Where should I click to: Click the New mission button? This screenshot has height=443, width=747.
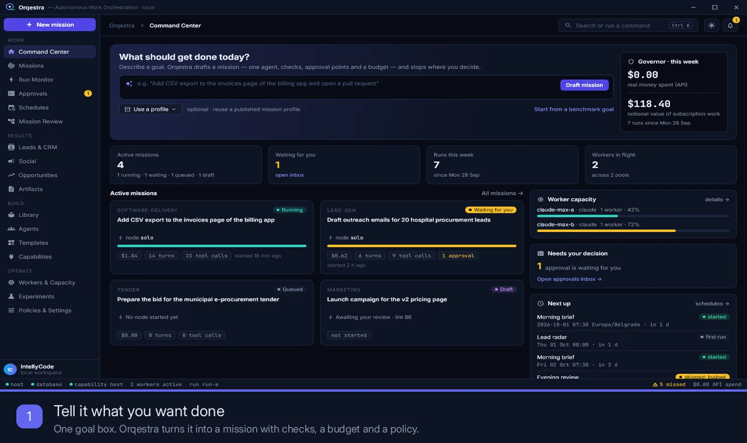[50, 24]
